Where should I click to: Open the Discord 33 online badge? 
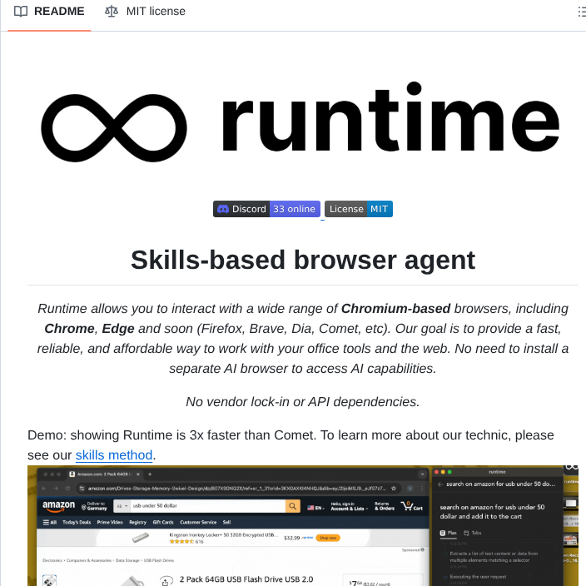(266, 209)
